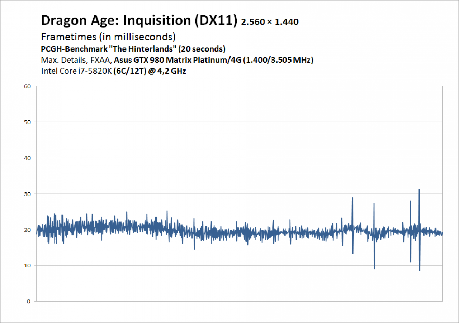Click the line "Intel Core i7-5820K (6C/12T) @ 4,2 GHz"
The image size is (459, 323).
click(113, 71)
